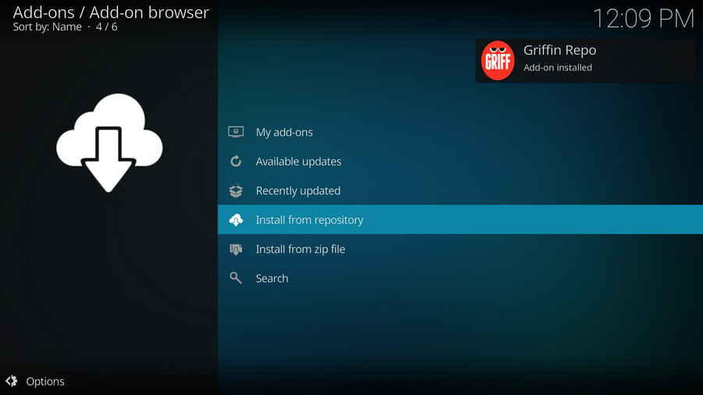The image size is (703, 395).
Task: Click the Options gear icon
Action: [12, 381]
